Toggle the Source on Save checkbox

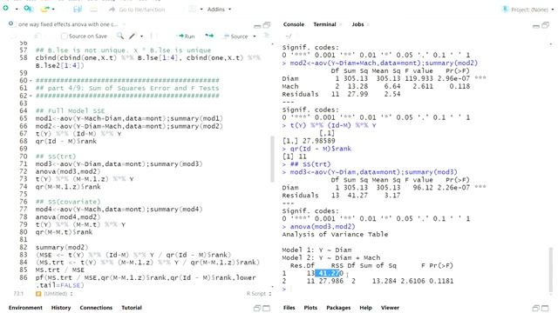tap(65, 37)
